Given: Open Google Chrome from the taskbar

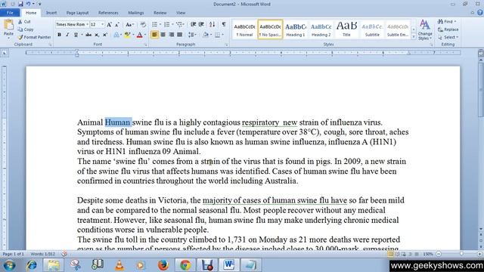Looking at the screenshot, I should [x=185, y=265].
